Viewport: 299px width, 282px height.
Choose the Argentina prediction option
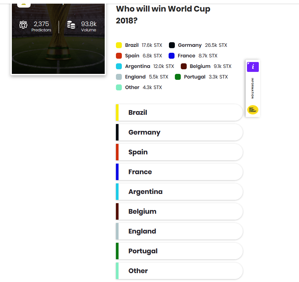[179, 192]
